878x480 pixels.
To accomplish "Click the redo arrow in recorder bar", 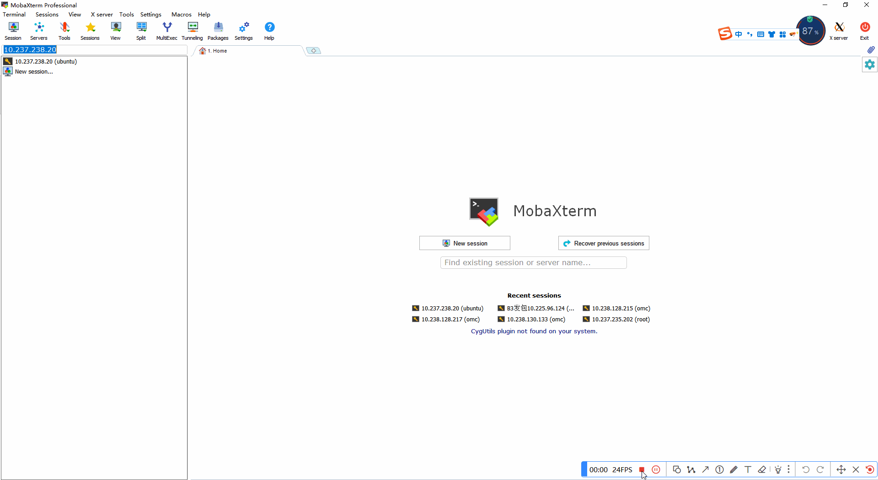I will tap(820, 469).
